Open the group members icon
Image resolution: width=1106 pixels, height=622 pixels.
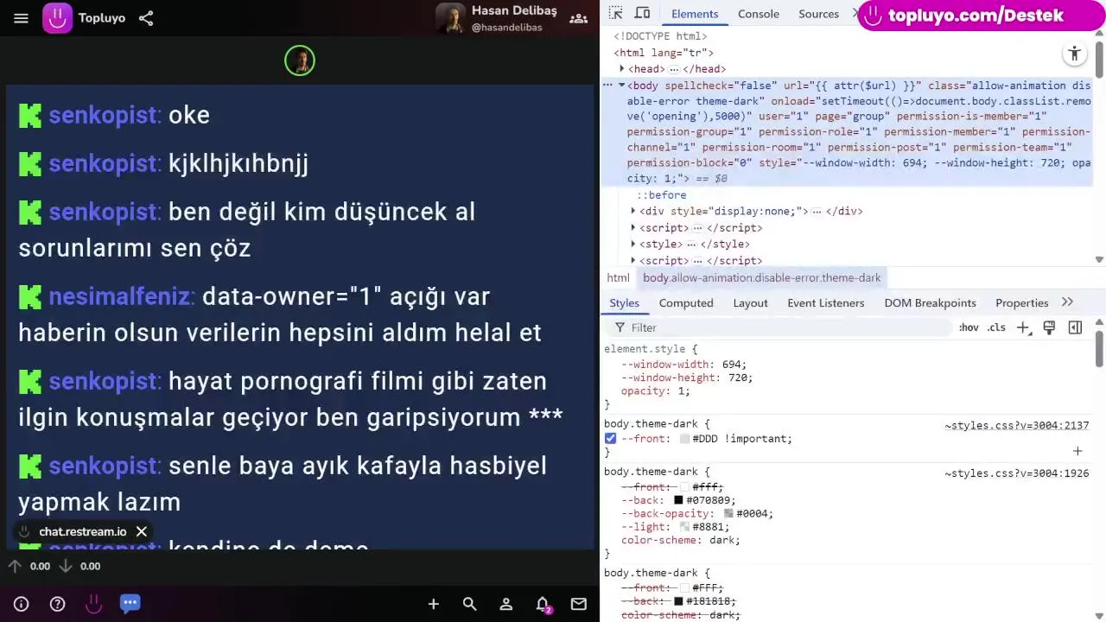tap(579, 18)
